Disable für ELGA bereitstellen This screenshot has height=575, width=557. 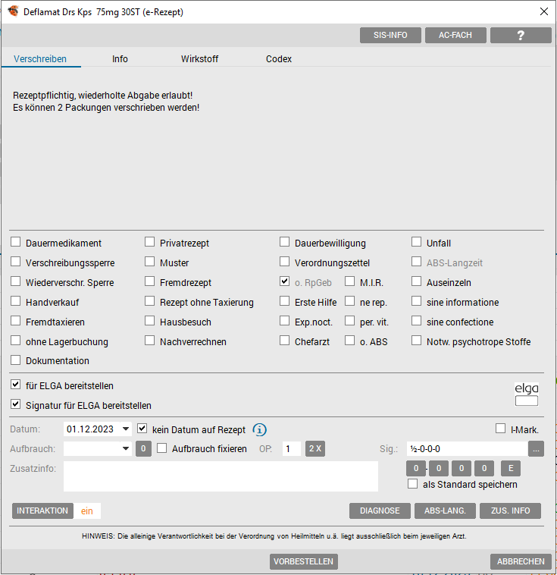pos(15,385)
